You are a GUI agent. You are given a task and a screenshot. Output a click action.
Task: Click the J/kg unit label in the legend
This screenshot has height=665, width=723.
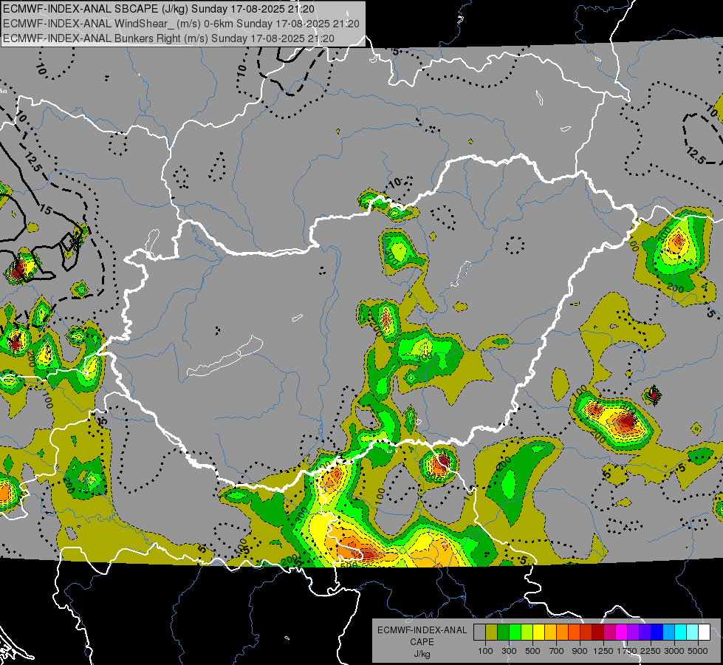tap(422, 655)
